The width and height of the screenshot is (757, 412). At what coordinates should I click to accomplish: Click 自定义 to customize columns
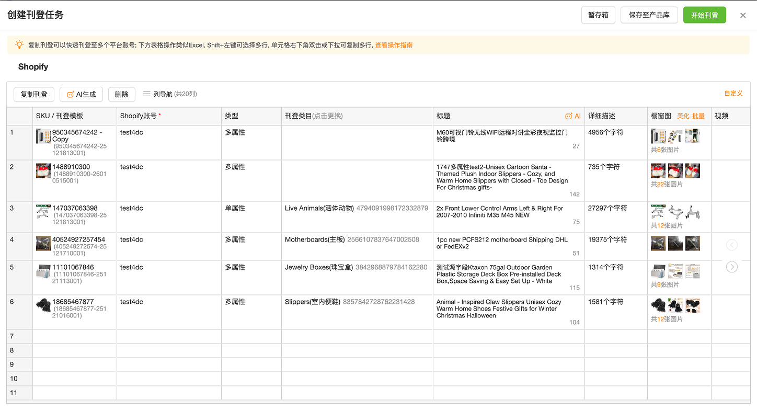pyautogui.click(x=733, y=94)
